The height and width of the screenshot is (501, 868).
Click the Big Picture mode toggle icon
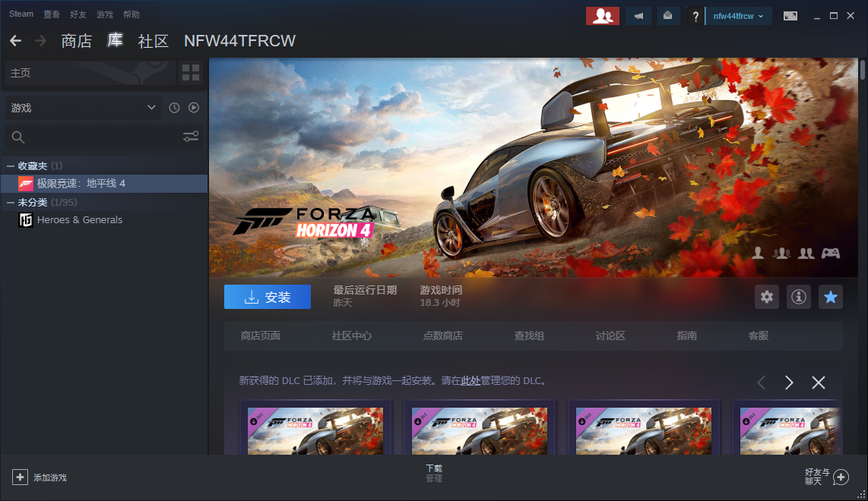coord(790,15)
